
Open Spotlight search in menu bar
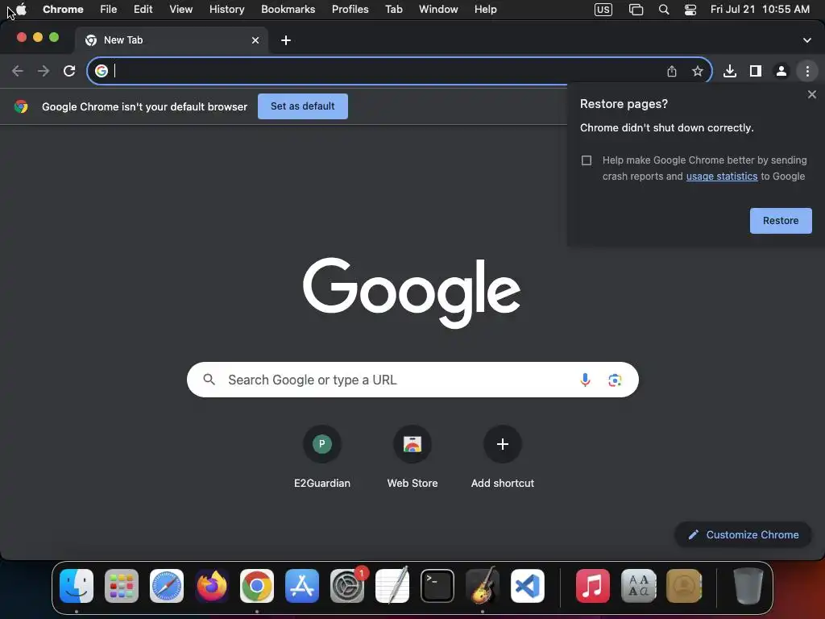point(664,10)
